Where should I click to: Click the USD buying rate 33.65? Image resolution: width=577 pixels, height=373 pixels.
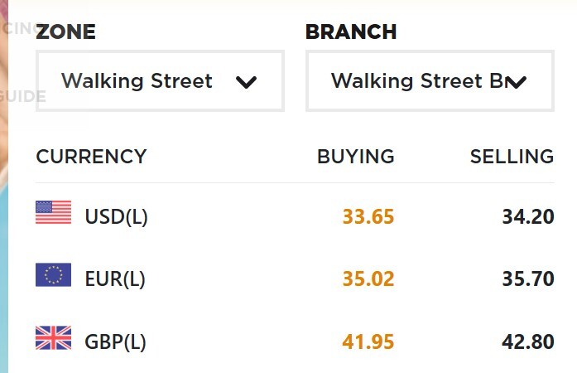[368, 217]
